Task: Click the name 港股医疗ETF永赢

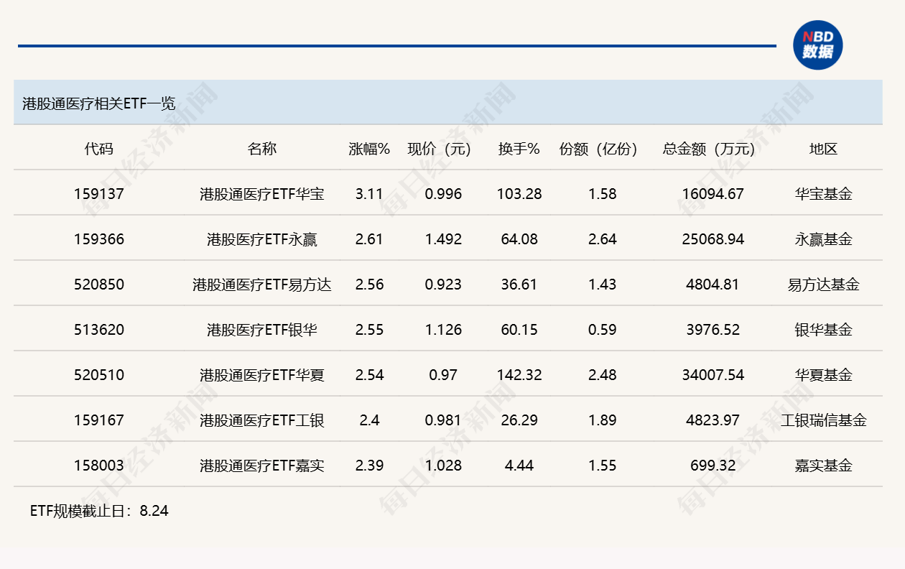Action: [x=262, y=239]
